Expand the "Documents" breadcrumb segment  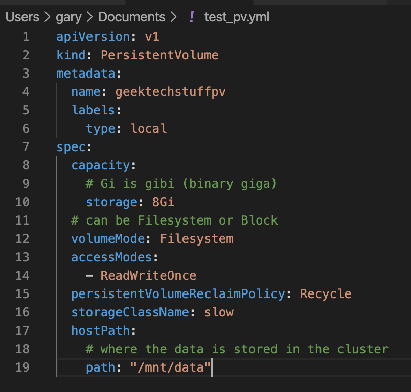131,17
